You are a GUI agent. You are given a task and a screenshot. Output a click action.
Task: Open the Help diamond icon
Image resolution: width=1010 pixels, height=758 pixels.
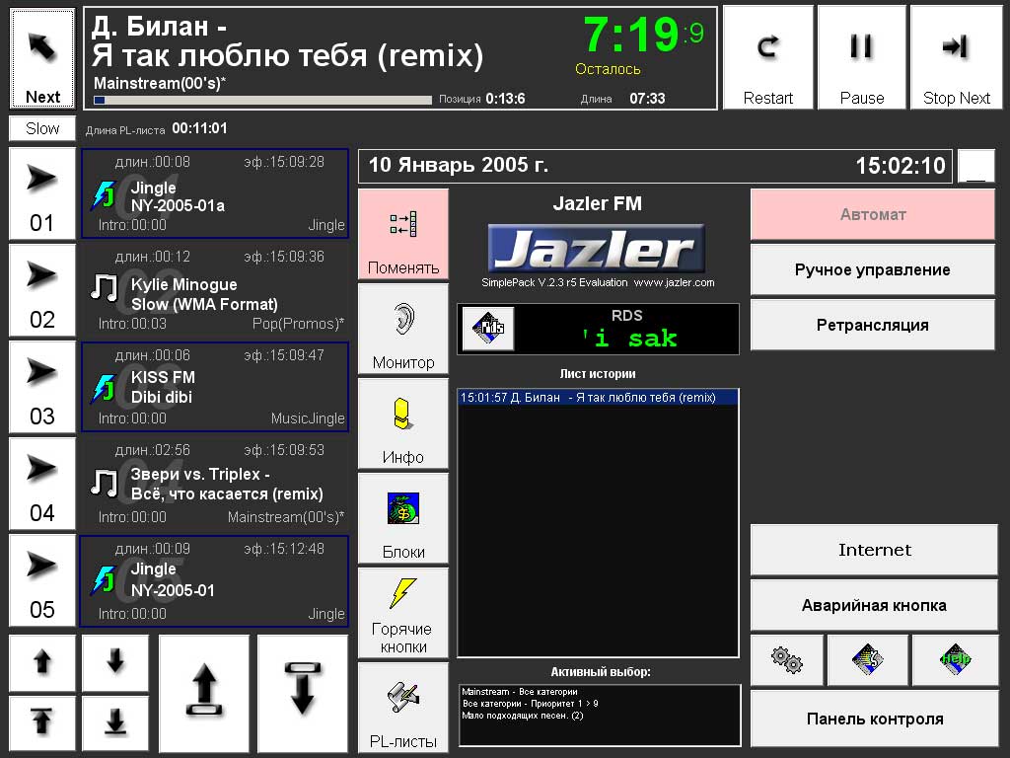click(955, 660)
